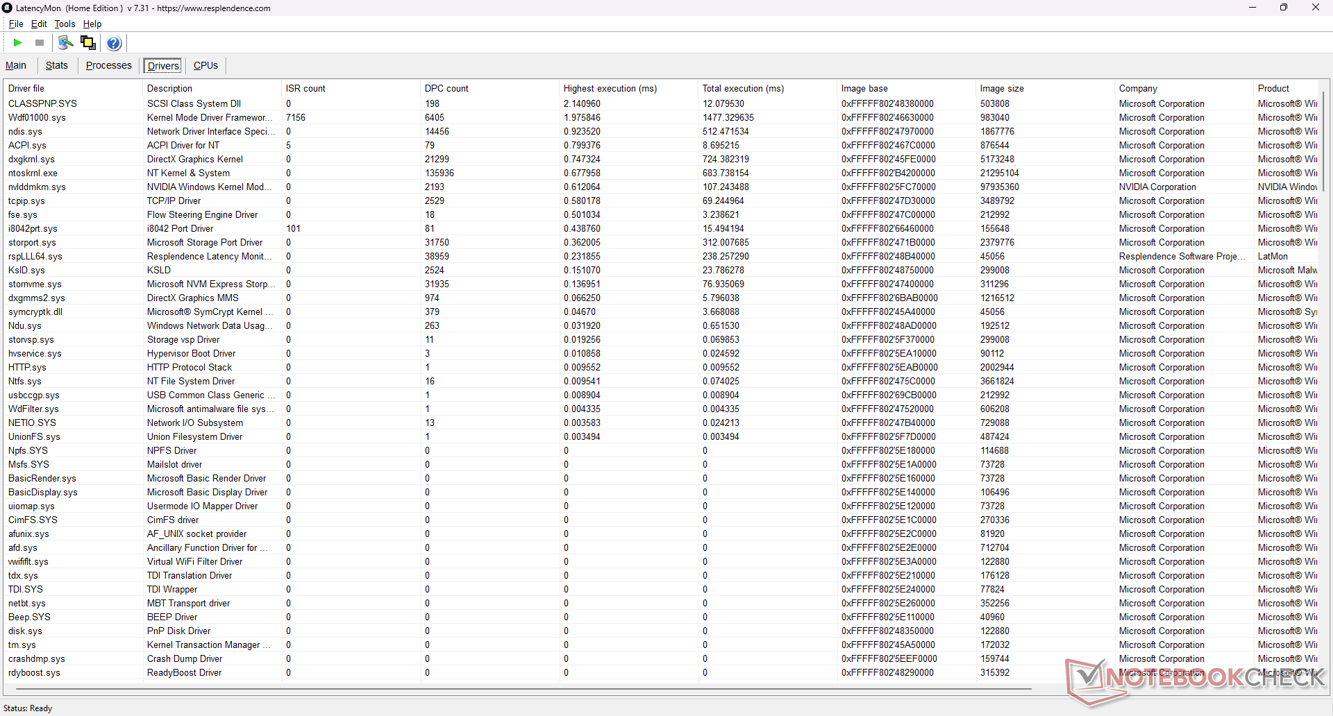1333x716 pixels.
Task: Switch to the CPUs tab
Action: [x=206, y=65]
